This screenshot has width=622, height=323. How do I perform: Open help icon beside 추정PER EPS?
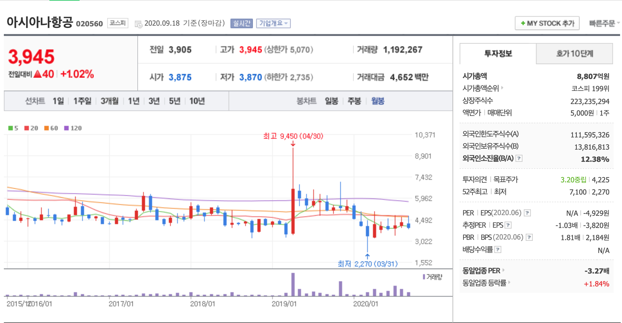(x=508, y=225)
